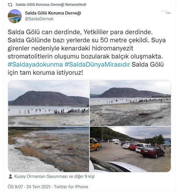Open Salda Gölü Koruma Derneği profile avatar
This screenshot has width=178, height=192.
(x=15, y=16)
